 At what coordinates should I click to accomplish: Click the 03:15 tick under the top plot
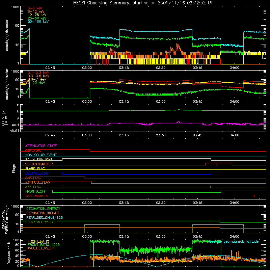click(124, 68)
